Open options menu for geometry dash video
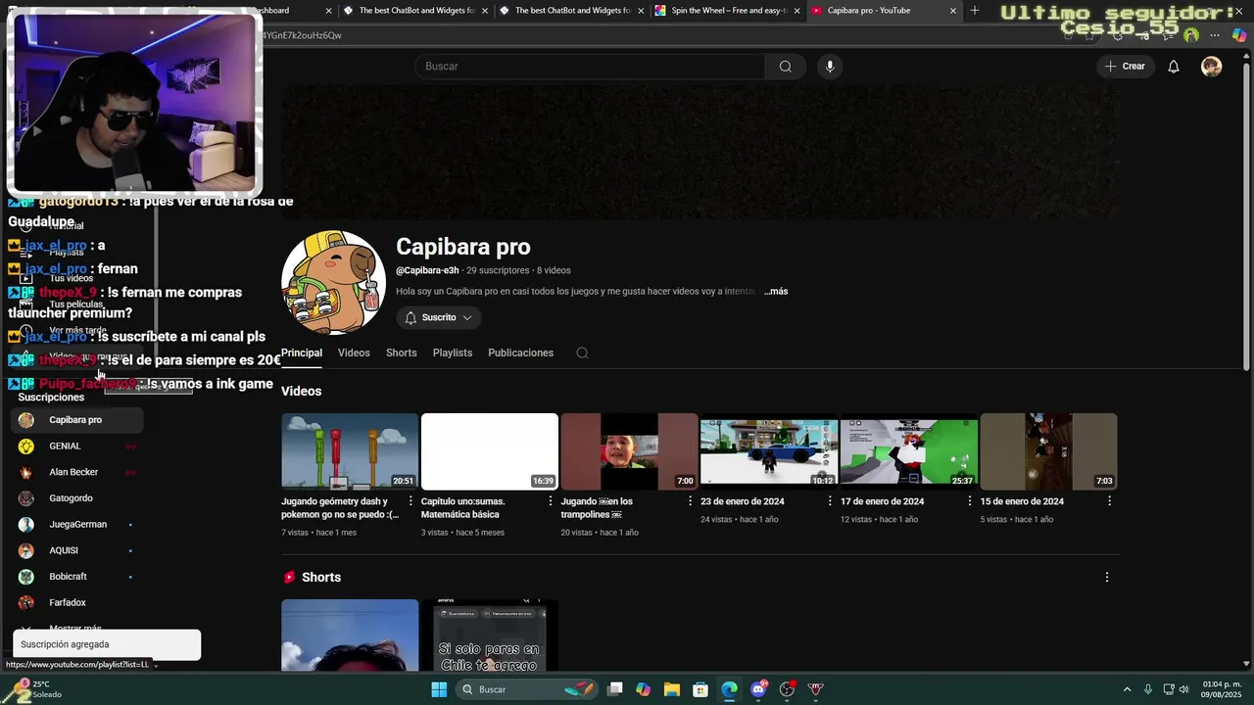The width and height of the screenshot is (1254, 705). pyautogui.click(x=410, y=501)
